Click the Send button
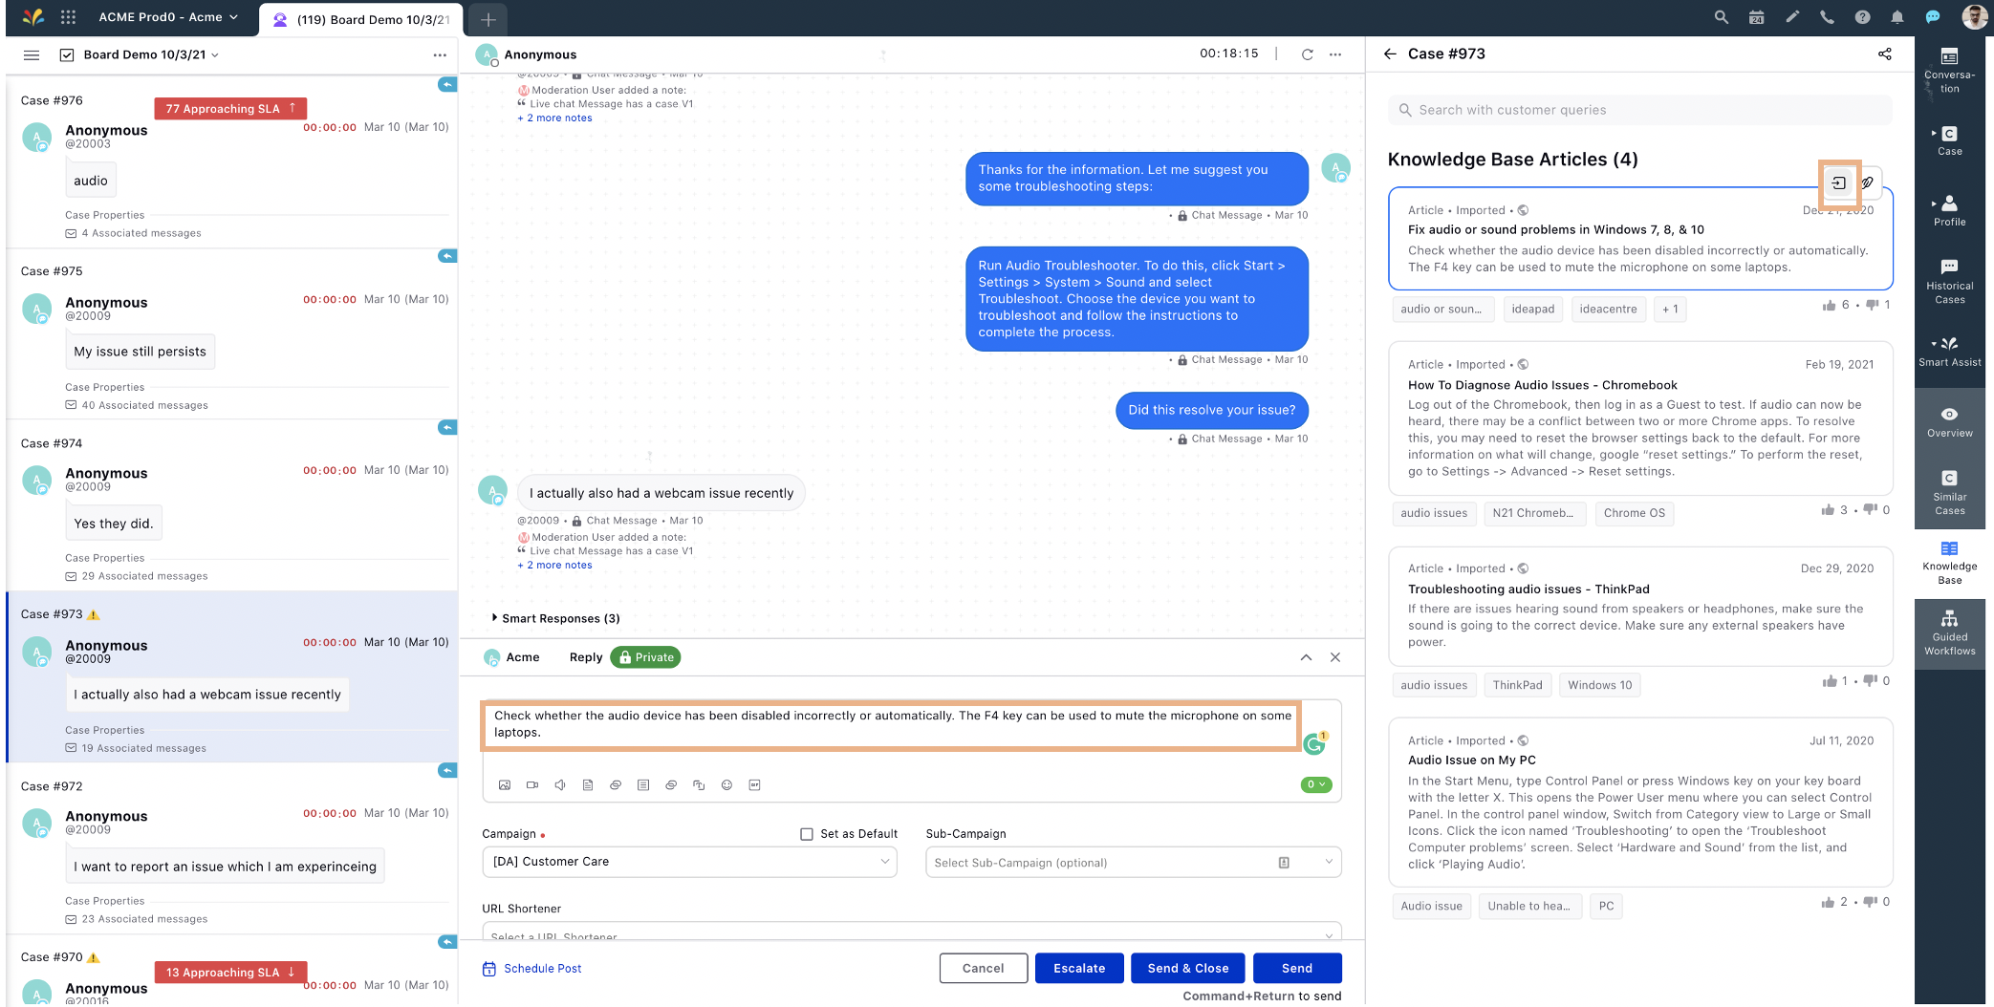1994x1007 pixels. (1296, 968)
